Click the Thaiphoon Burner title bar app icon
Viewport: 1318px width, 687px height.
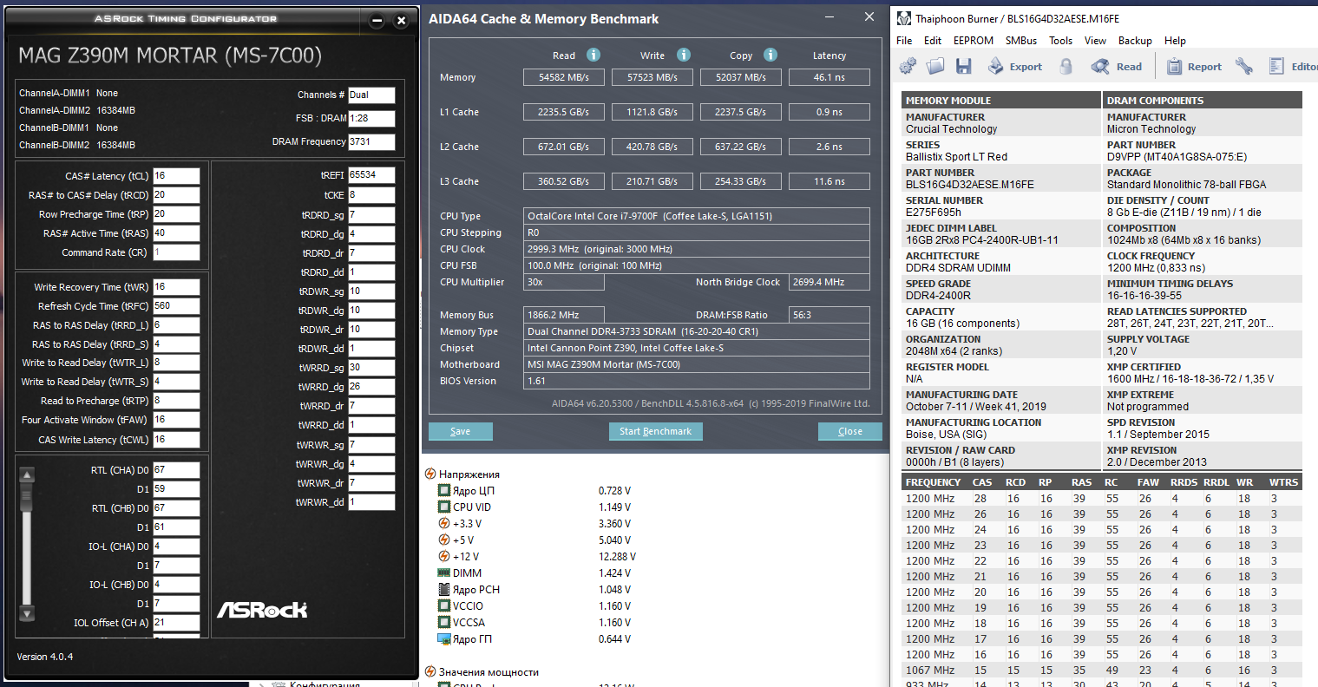(x=904, y=18)
